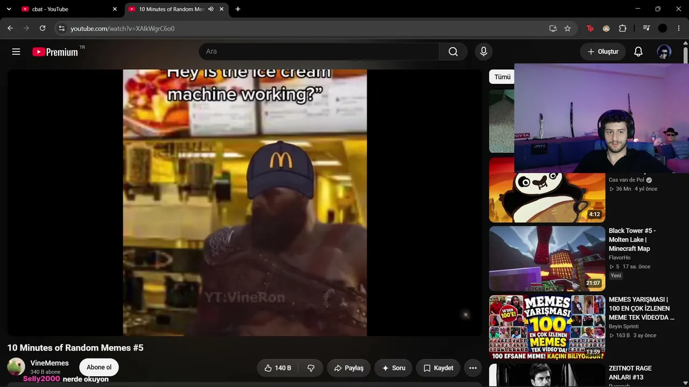Open the YouTube notifications bell
The height and width of the screenshot is (387, 689).
pyautogui.click(x=638, y=52)
